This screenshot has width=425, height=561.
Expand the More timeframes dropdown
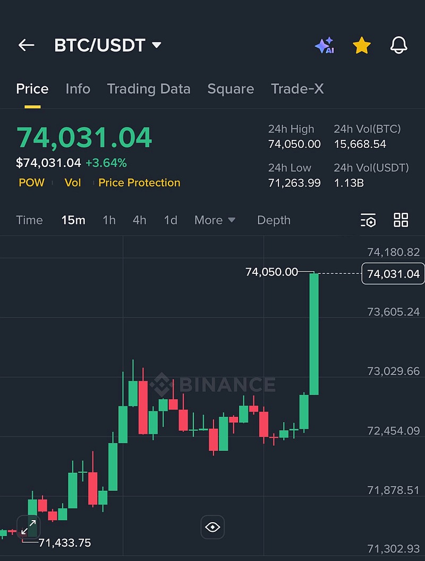pos(215,220)
